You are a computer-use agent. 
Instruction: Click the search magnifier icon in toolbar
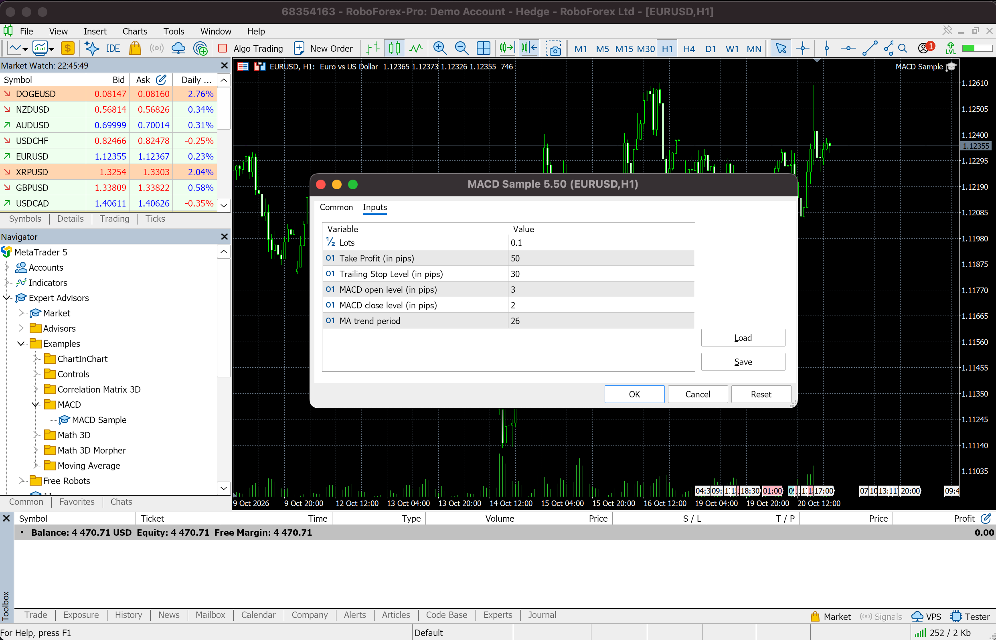(902, 49)
